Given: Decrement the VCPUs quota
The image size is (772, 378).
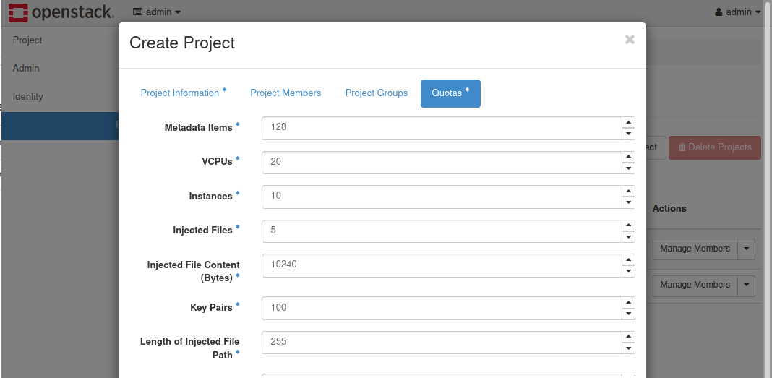Looking at the screenshot, I should coord(628,168).
